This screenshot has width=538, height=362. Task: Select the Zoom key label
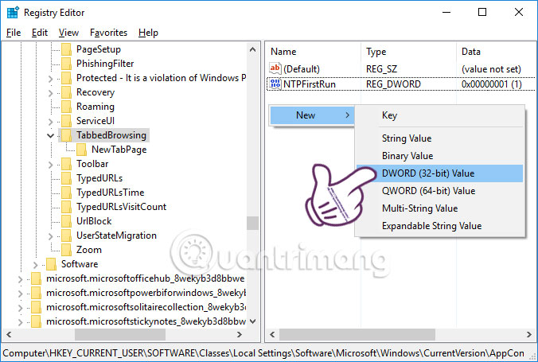click(89, 250)
